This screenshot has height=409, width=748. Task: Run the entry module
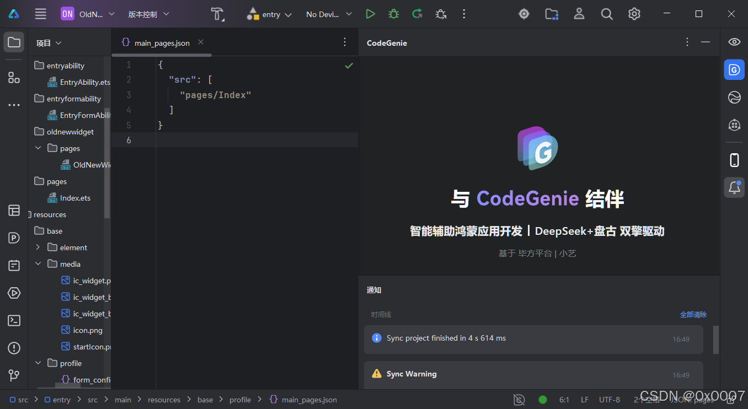click(x=370, y=14)
